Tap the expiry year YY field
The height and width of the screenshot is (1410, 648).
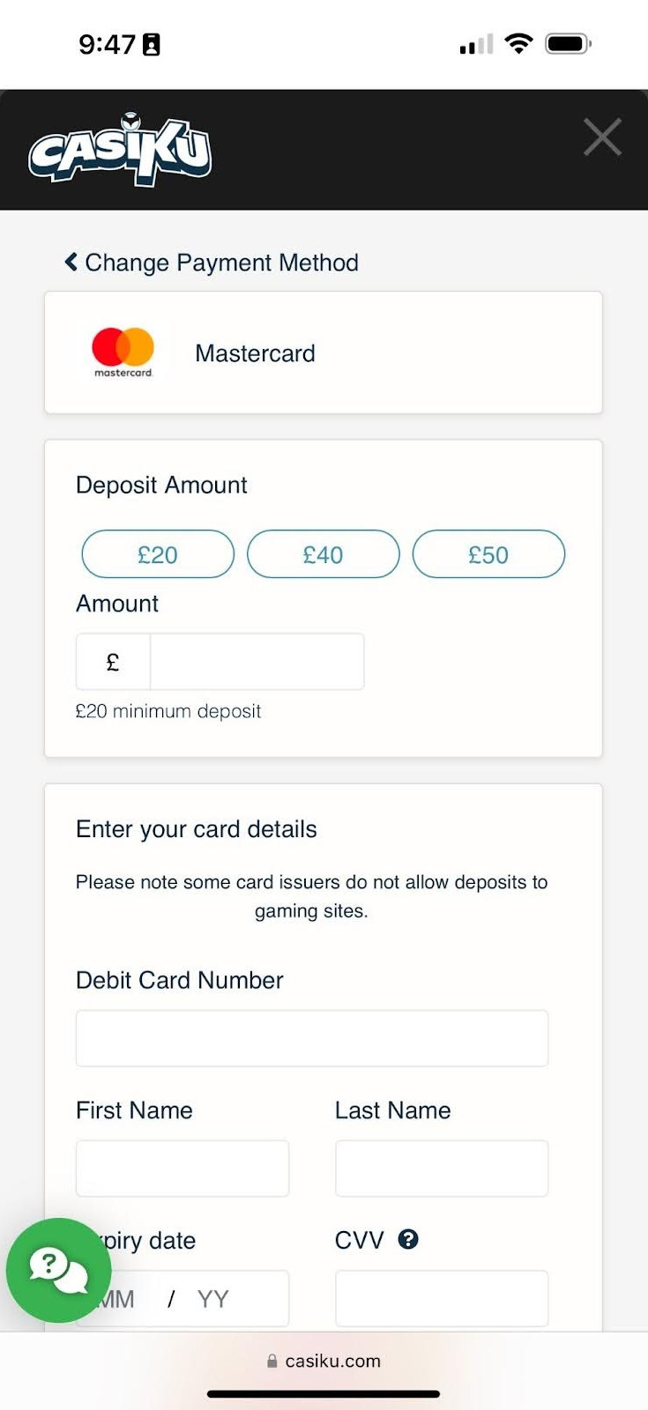coord(214,1299)
